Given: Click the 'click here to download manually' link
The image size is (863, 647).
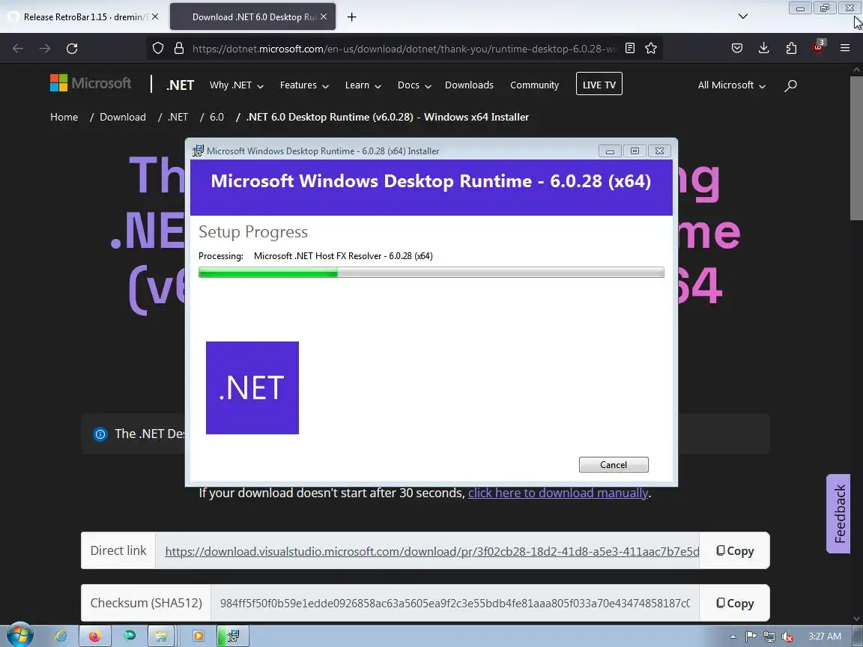Looking at the screenshot, I should tap(558, 493).
